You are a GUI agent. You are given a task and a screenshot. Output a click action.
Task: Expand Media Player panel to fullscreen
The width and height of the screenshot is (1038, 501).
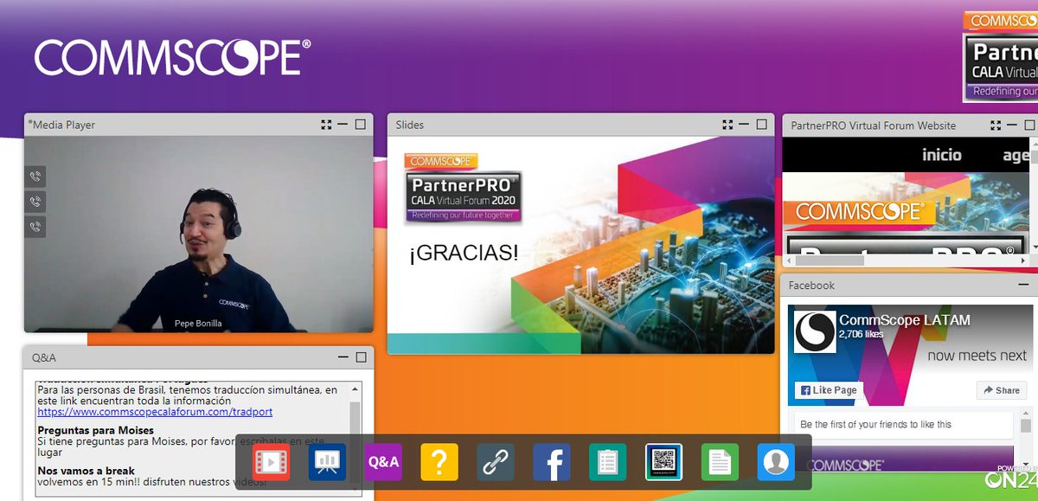click(326, 125)
